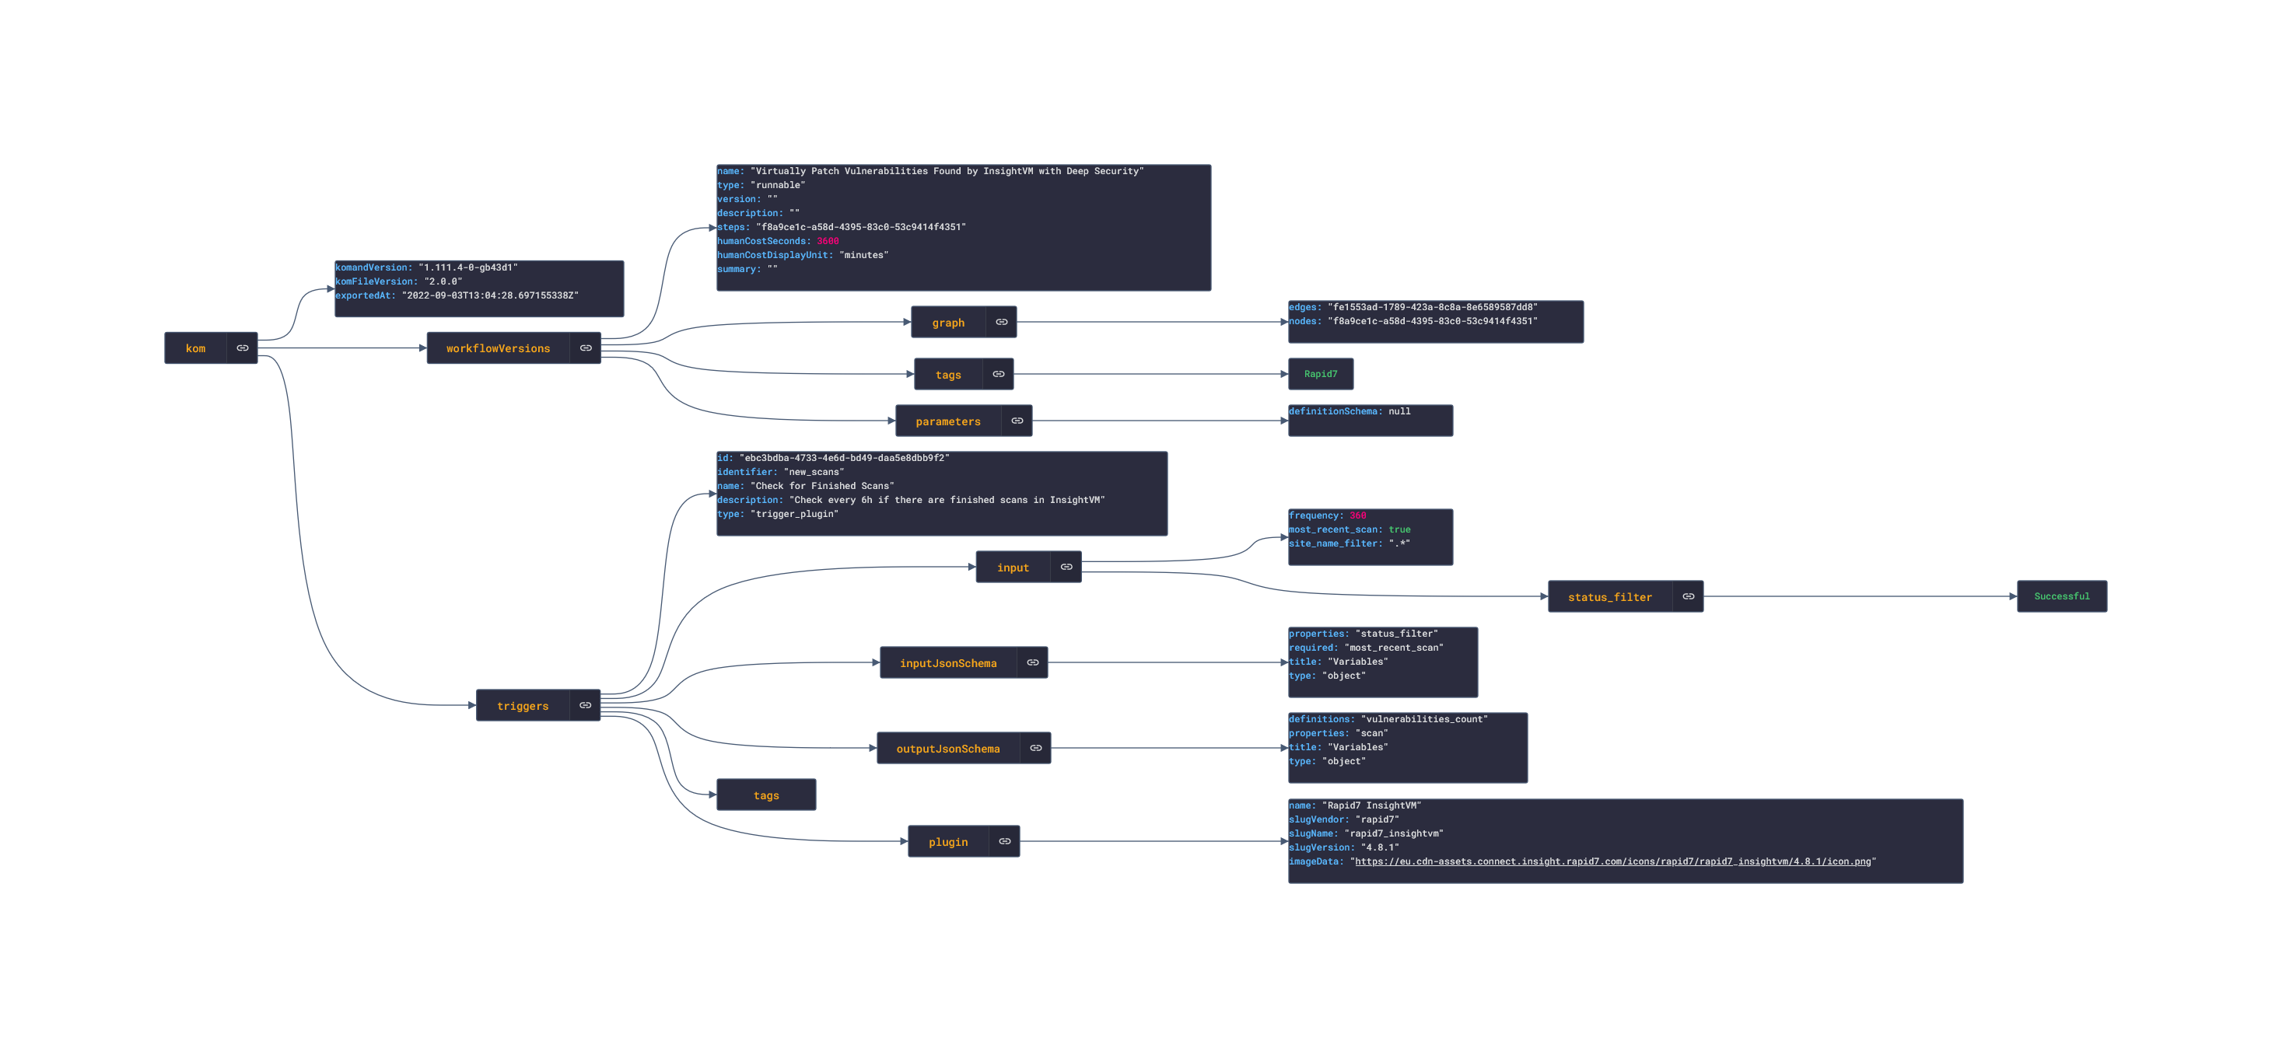Click the plugin node link icon
Screen dimensions: 2272x1048
pyautogui.click(x=1005, y=842)
